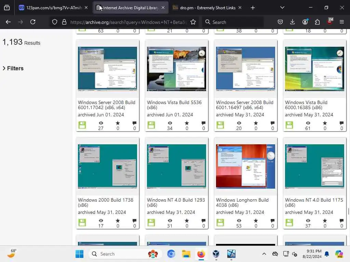Show tracking protection shield info
The width and height of the screenshot is (350, 262).
pos(55,22)
